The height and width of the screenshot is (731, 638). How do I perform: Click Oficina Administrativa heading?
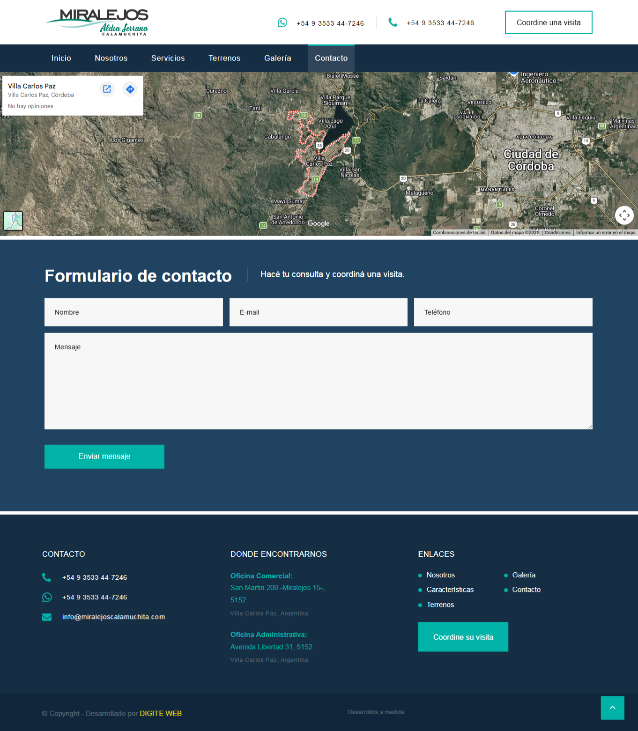[269, 635]
